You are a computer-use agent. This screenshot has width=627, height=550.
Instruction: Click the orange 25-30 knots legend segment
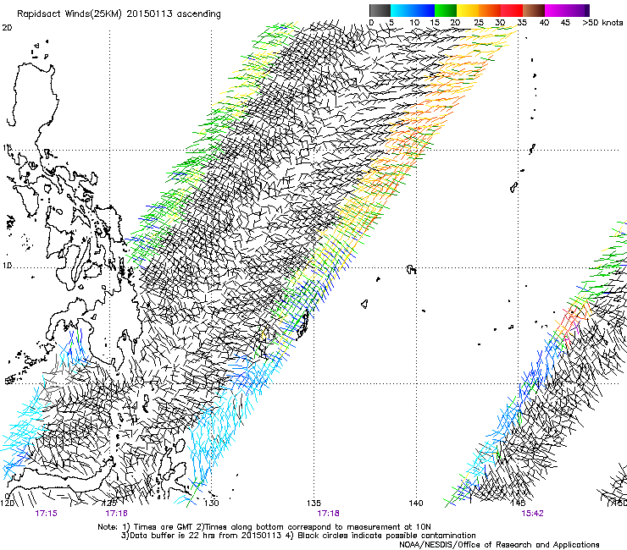click(x=490, y=10)
